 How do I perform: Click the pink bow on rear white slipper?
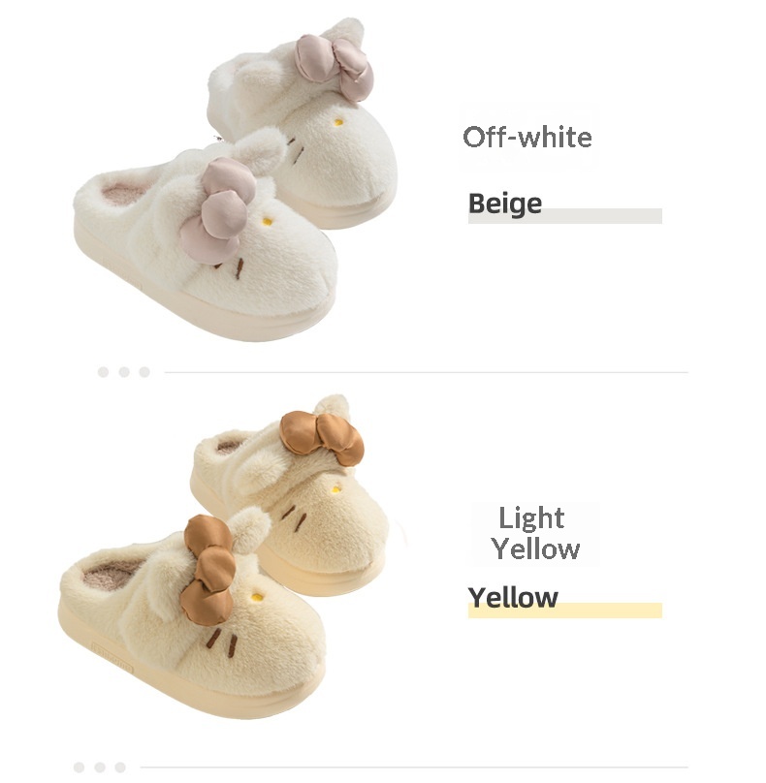pos(334,68)
